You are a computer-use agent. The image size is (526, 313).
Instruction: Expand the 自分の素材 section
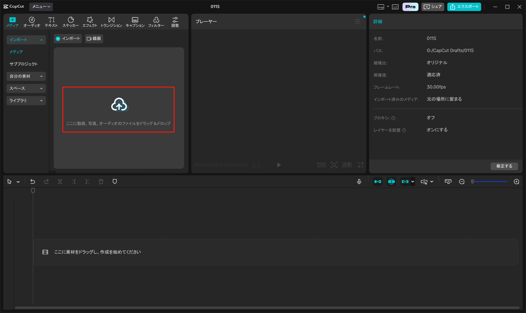(26, 76)
